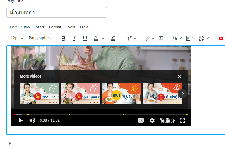Screen dimensions: 225x148
Task: Play the embedded video
Action: (x=20, y=120)
